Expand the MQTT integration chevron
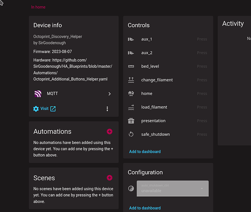 click(110, 94)
